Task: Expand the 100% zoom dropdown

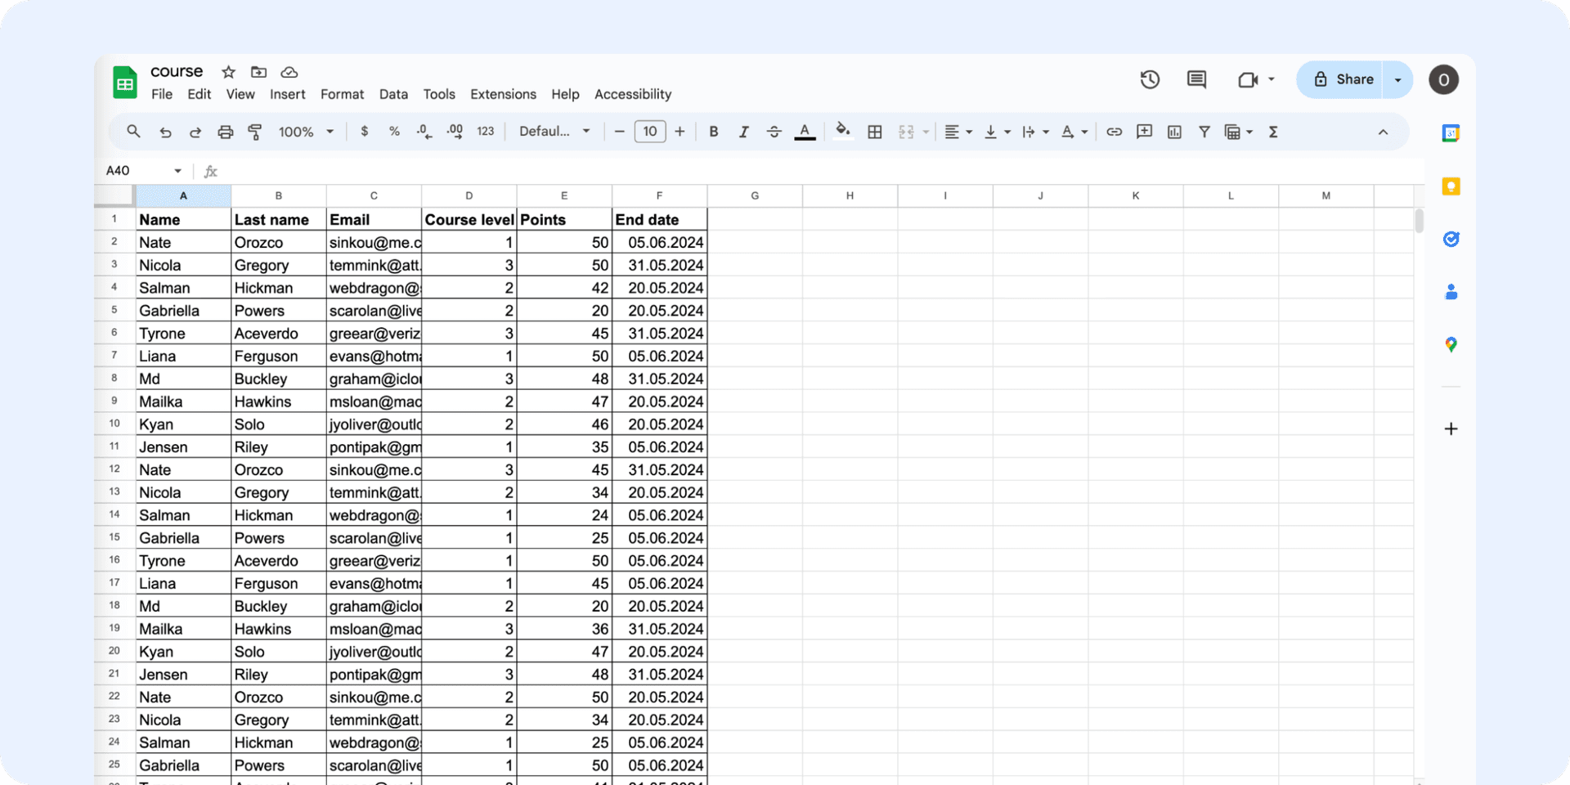Action: tap(306, 132)
